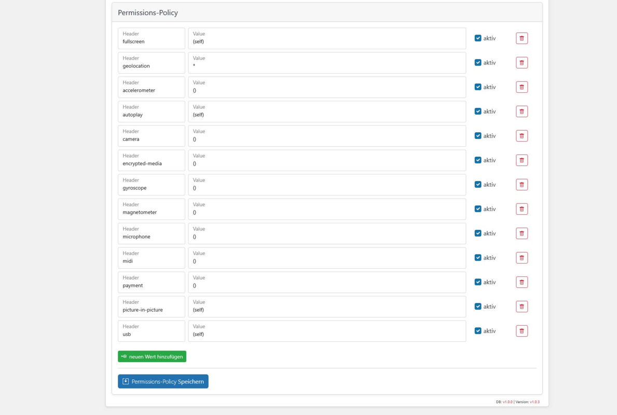Edit the fullscreen value field
This screenshot has height=415, width=617.
pyautogui.click(x=327, y=38)
